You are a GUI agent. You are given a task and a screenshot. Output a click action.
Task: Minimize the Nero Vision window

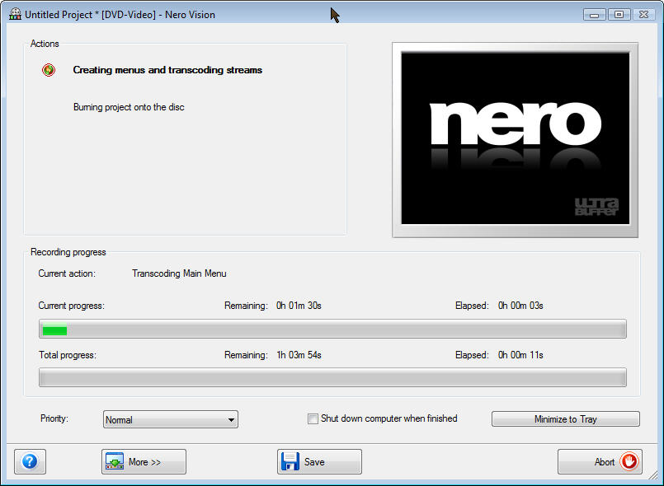(x=594, y=15)
